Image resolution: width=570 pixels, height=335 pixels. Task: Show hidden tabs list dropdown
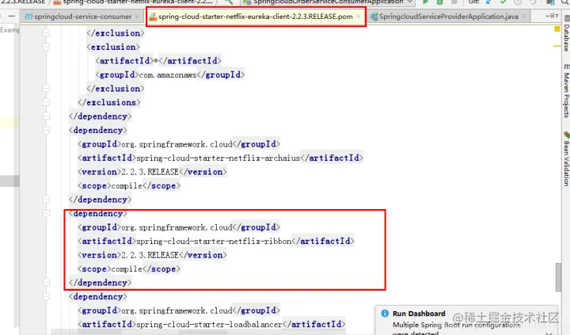[x=552, y=16]
